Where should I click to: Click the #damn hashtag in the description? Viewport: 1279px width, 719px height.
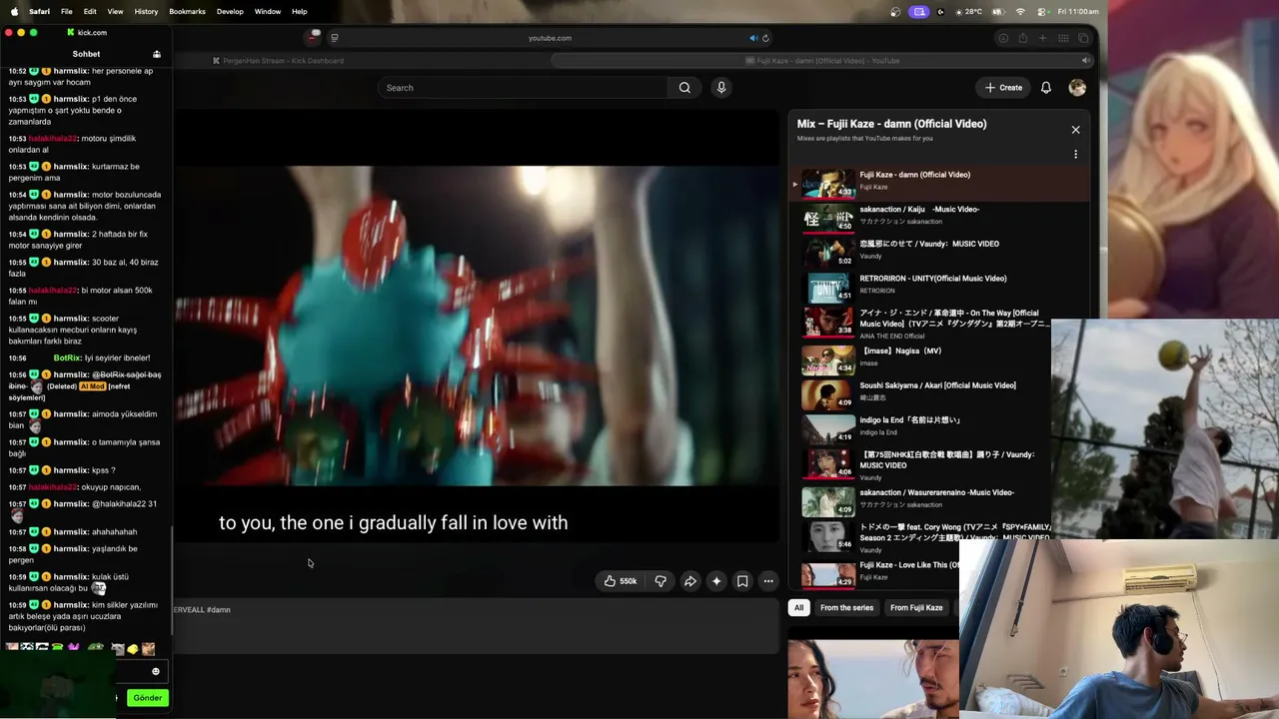click(218, 610)
